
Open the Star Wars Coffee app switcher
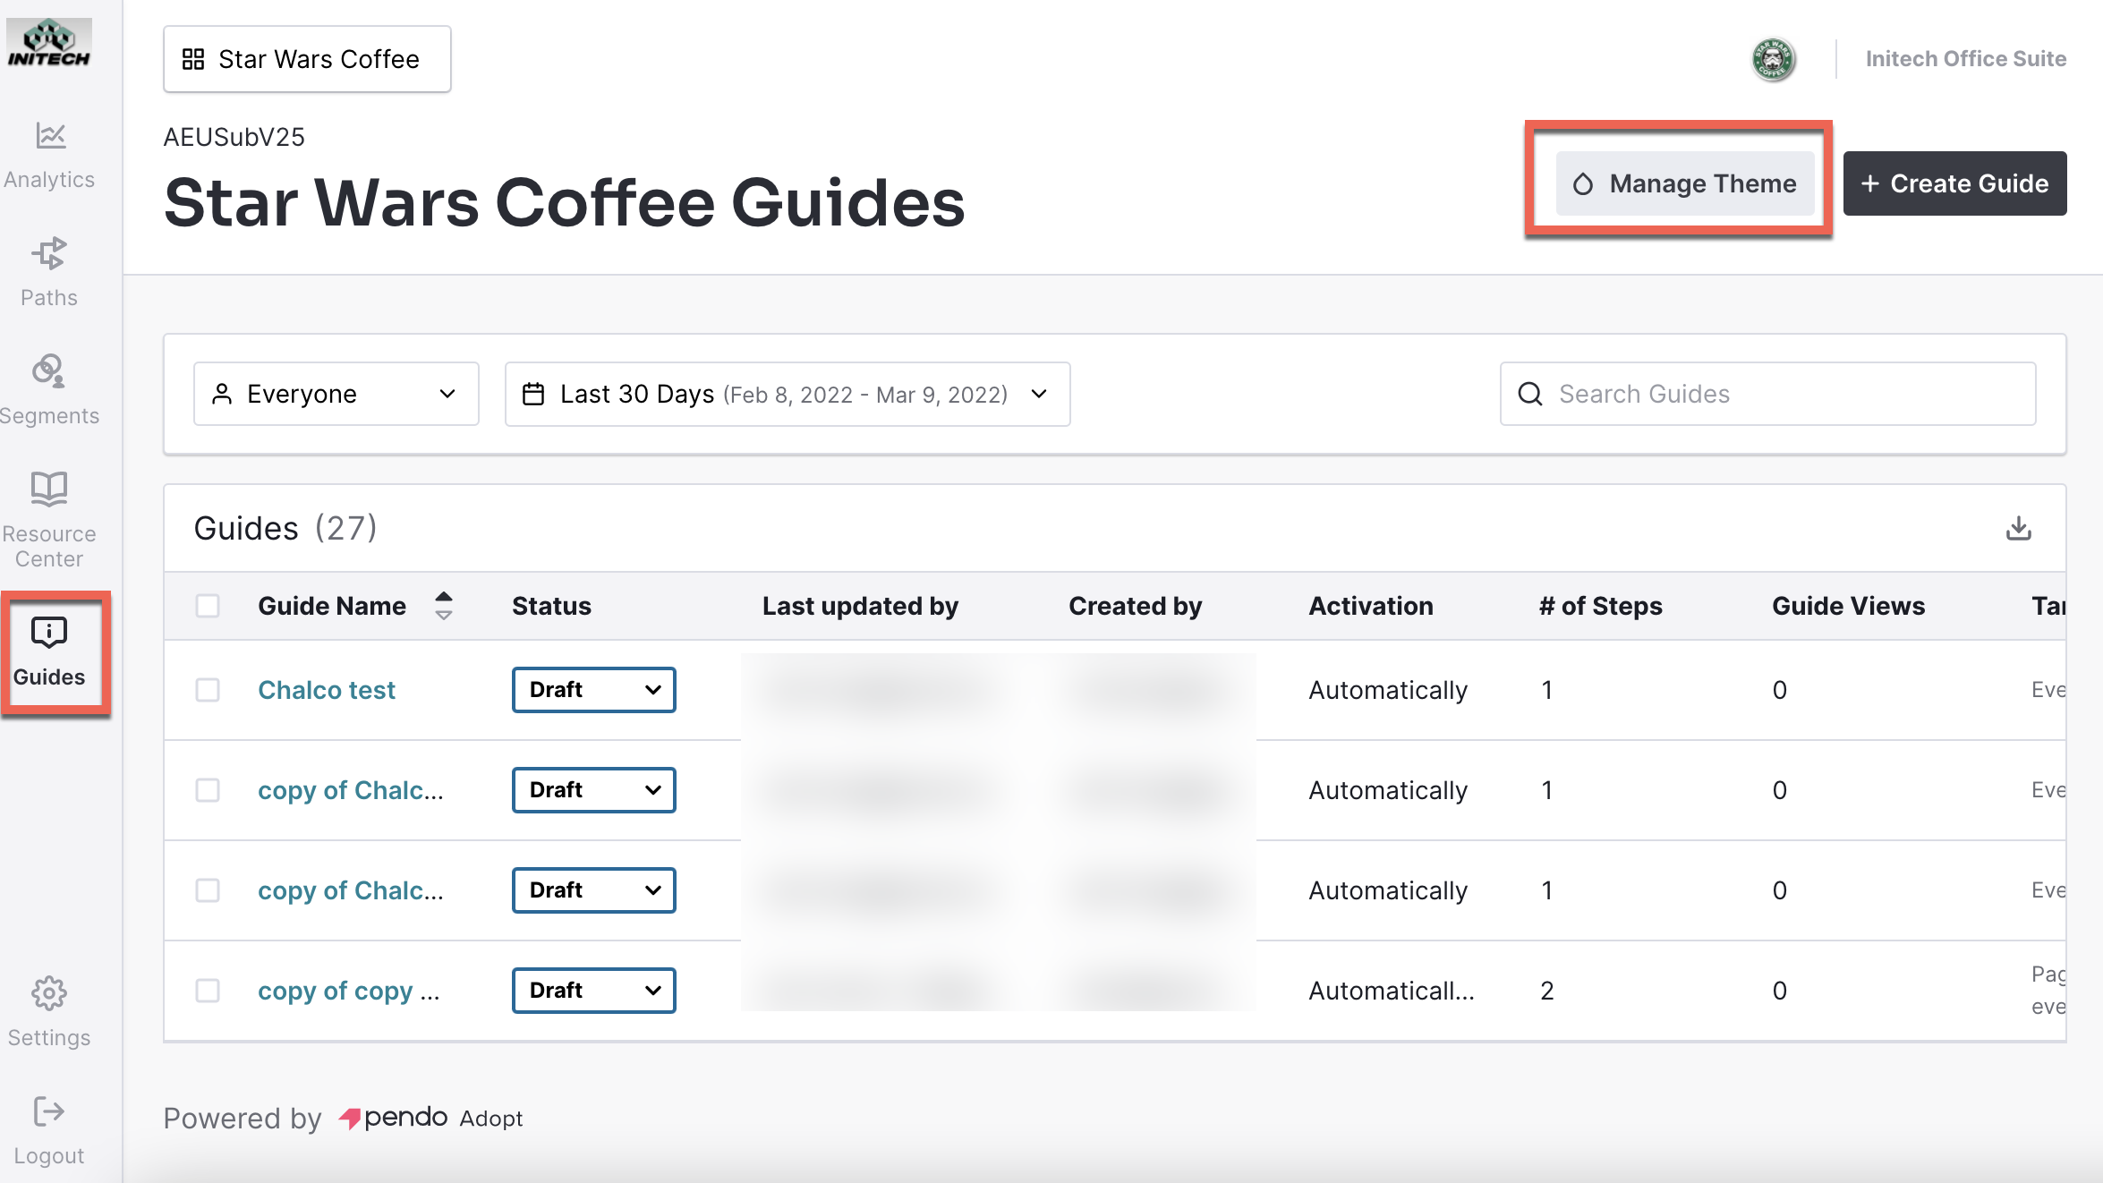(307, 59)
